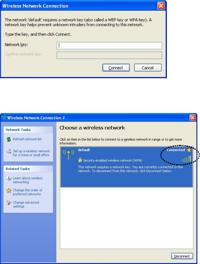Focus the Network key input field
The width and height of the screenshot is (200, 264).
click(x=109, y=46)
